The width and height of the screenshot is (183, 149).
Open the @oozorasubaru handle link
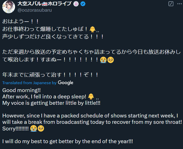pos(35,10)
